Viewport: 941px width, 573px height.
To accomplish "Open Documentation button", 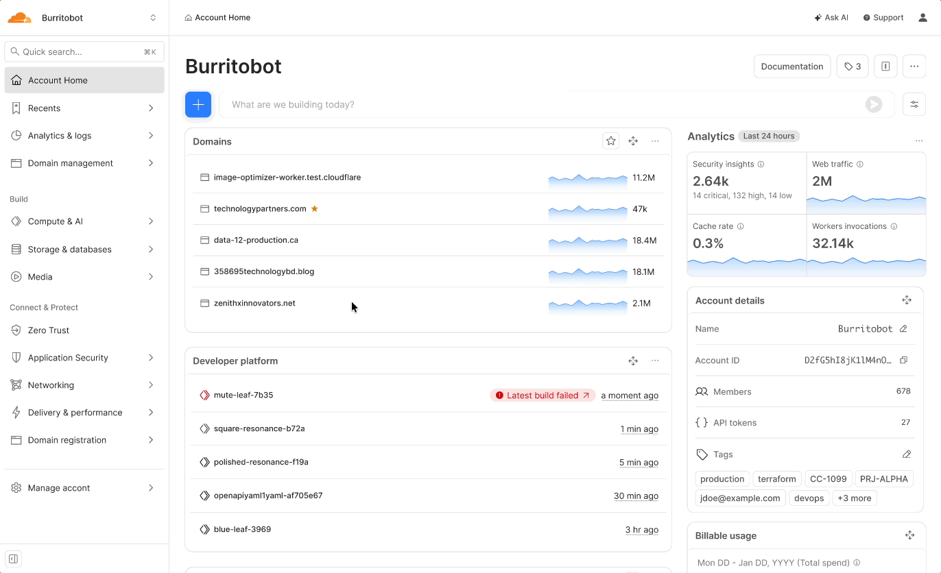I will click(792, 66).
